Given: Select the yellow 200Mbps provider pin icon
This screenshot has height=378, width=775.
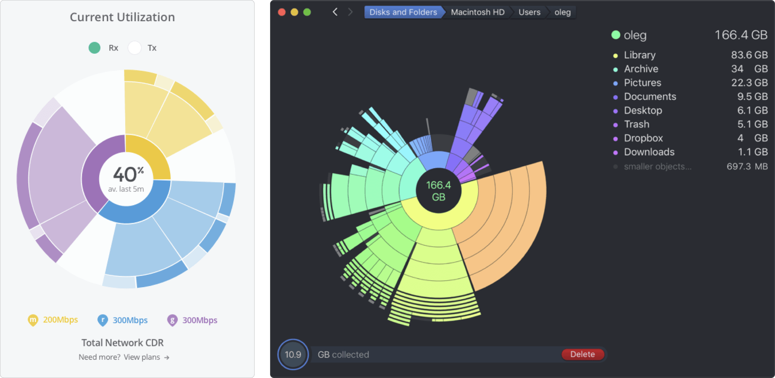Looking at the screenshot, I should 33,320.
